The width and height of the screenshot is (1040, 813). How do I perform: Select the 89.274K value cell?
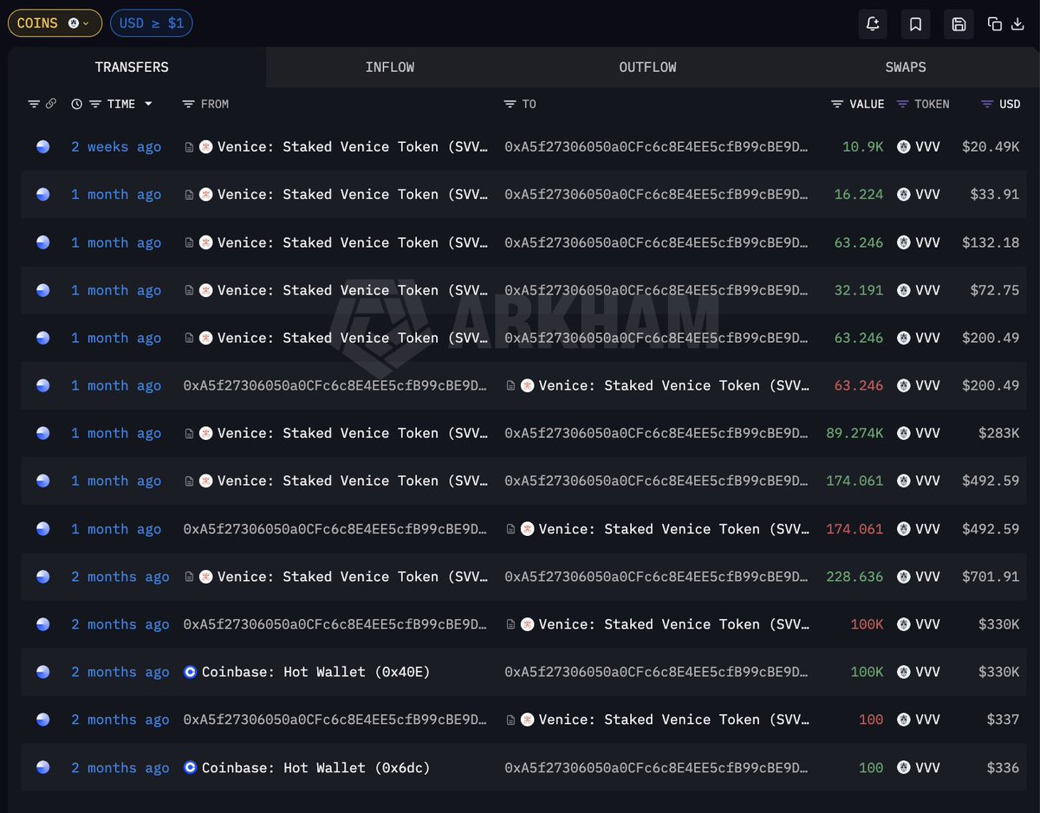pos(855,434)
